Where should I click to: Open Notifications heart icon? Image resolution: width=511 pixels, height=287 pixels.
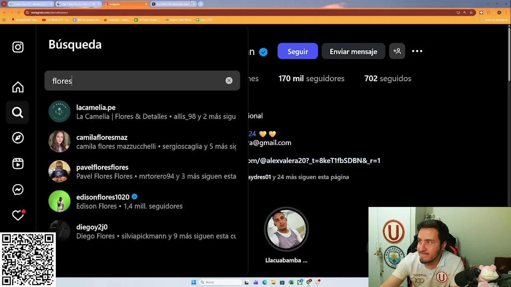(18, 215)
